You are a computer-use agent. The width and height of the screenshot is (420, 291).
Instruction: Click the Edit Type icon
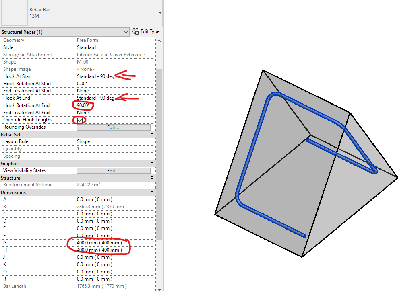click(x=135, y=32)
